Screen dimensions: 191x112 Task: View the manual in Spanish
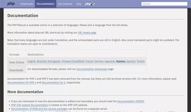pyautogui.click(x=131, y=61)
